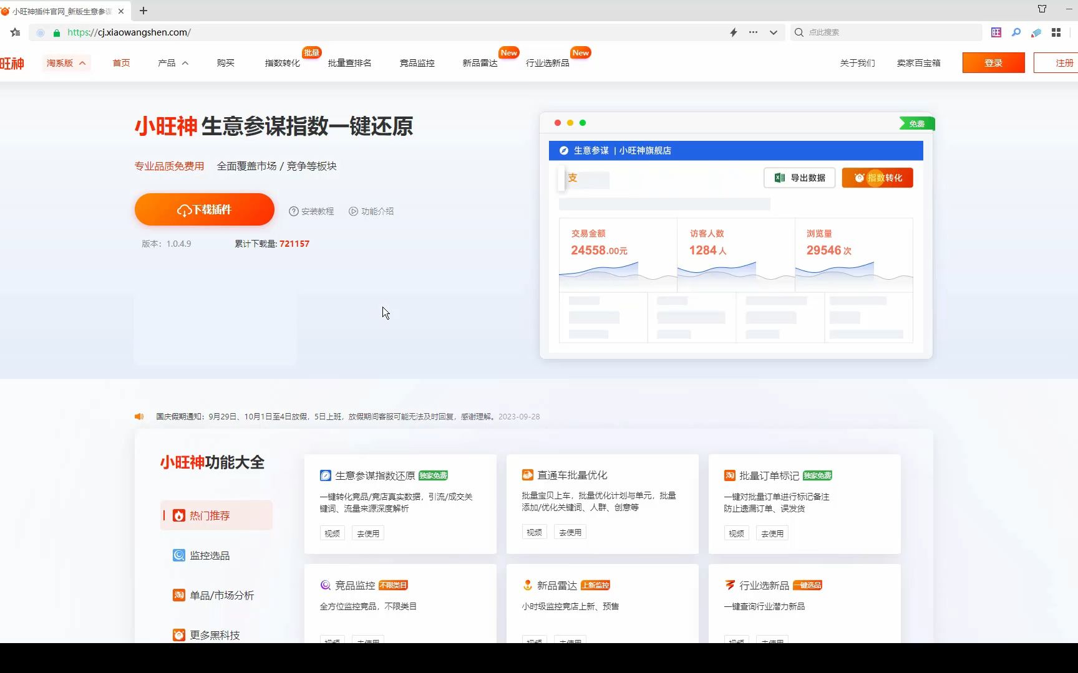Click the search box magnifier icon
The width and height of the screenshot is (1078, 673).
799,32
